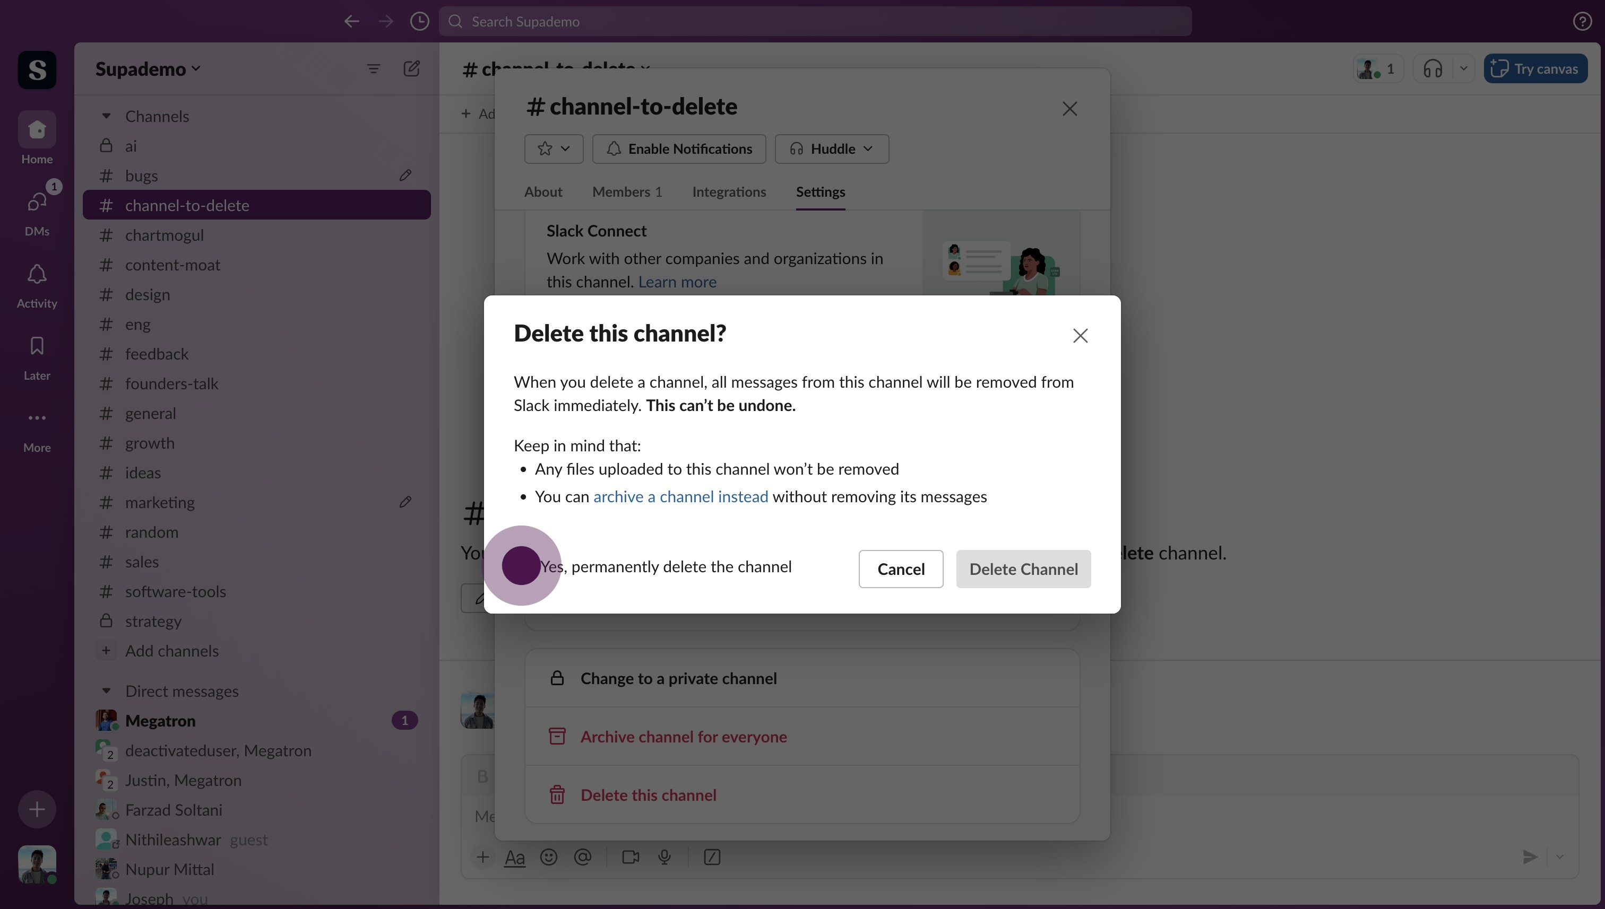1605x909 pixels.
Task: Click Add channels
Action: (256, 651)
